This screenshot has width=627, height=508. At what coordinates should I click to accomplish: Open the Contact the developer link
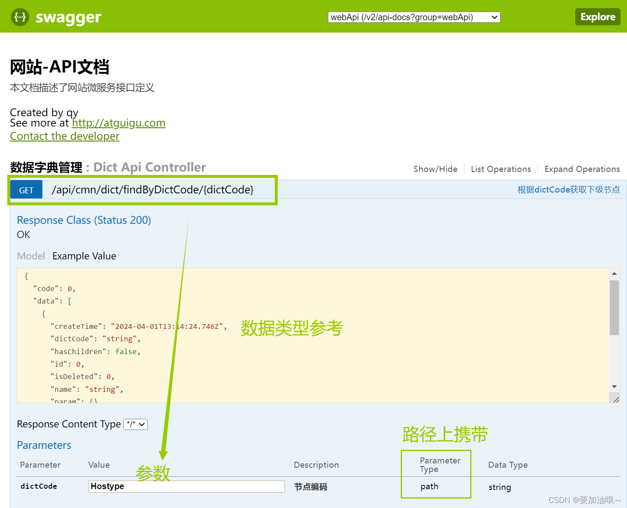point(64,136)
